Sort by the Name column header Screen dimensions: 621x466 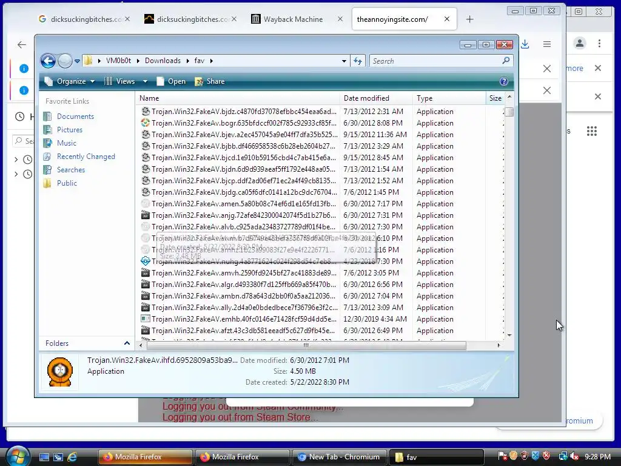(x=238, y=98)
